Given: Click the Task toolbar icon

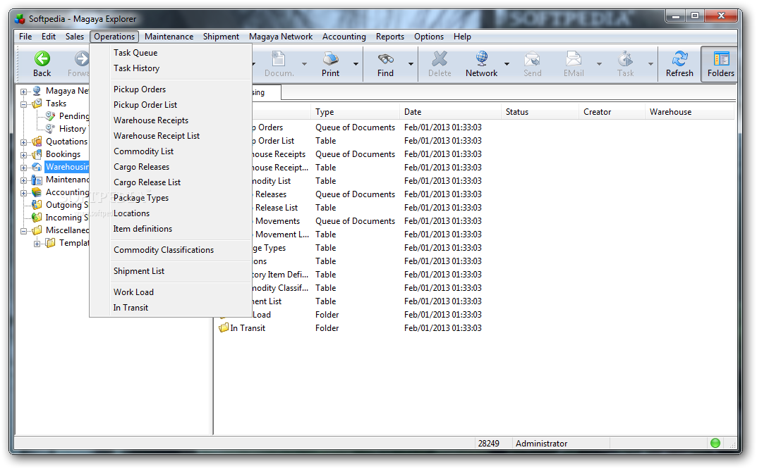Looking at the screenshot, I should [x=625, y=59].
